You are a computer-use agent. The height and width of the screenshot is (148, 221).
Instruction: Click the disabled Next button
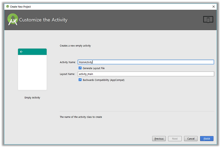pyautogui.click(x=175, y=138)
